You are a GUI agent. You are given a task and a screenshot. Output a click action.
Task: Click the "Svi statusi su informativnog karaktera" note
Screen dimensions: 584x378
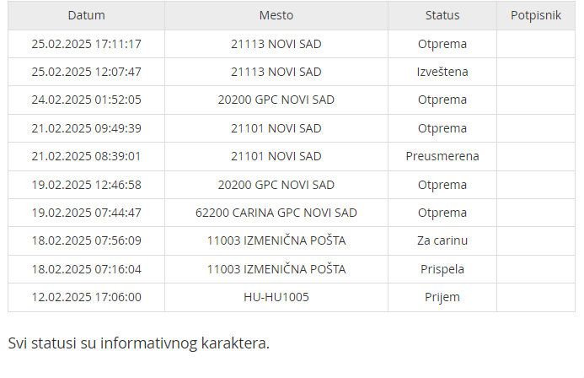(x=139, y=343)
